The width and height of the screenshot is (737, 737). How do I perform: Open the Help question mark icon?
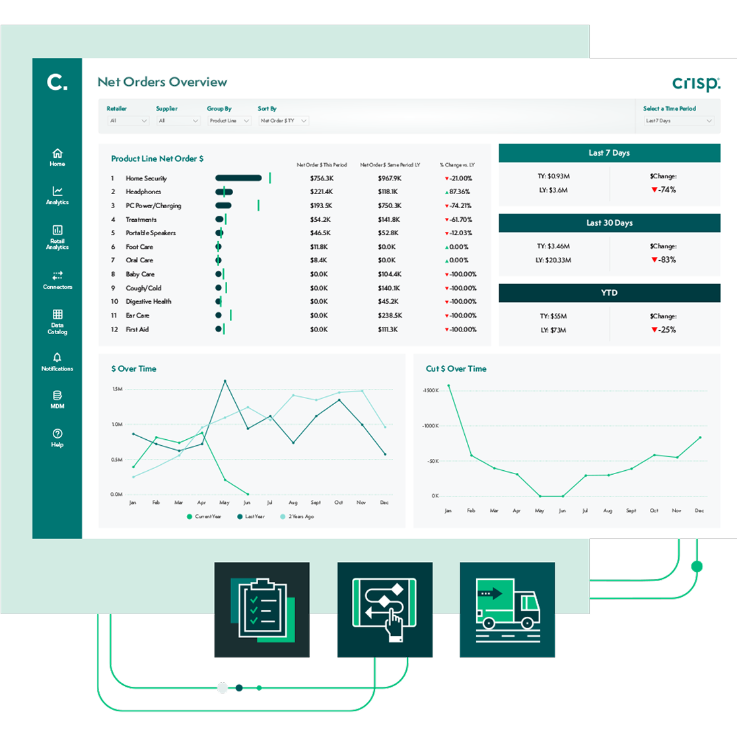(57, 434)
